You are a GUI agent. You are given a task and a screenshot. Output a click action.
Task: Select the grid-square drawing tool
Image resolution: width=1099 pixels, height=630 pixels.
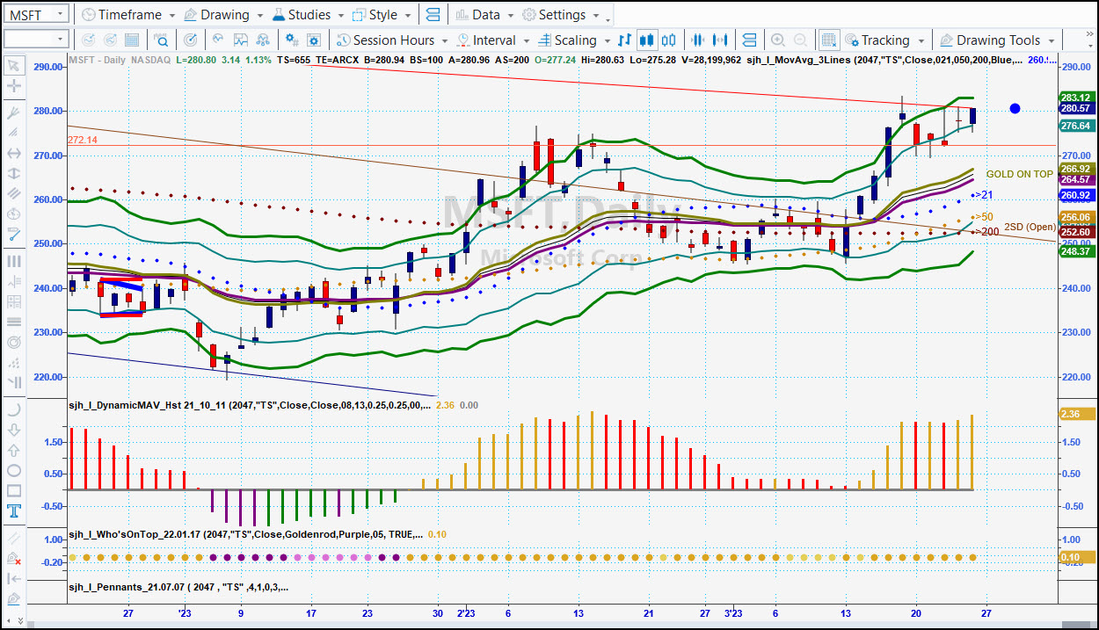point(14,301)
